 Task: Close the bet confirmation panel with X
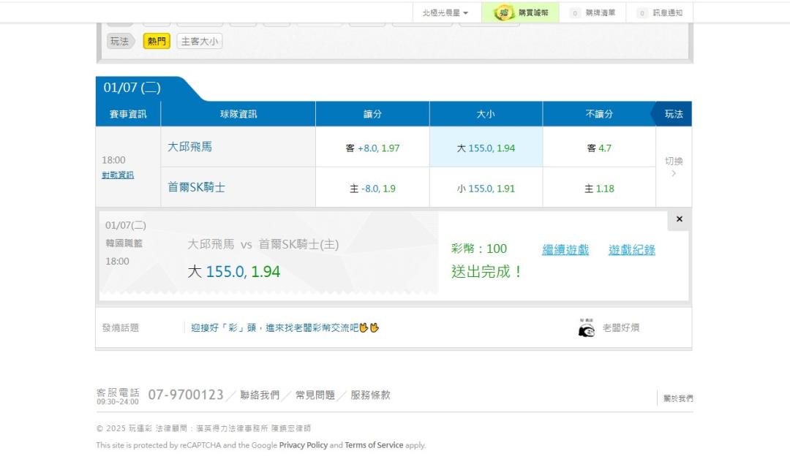tap(679, 219)
